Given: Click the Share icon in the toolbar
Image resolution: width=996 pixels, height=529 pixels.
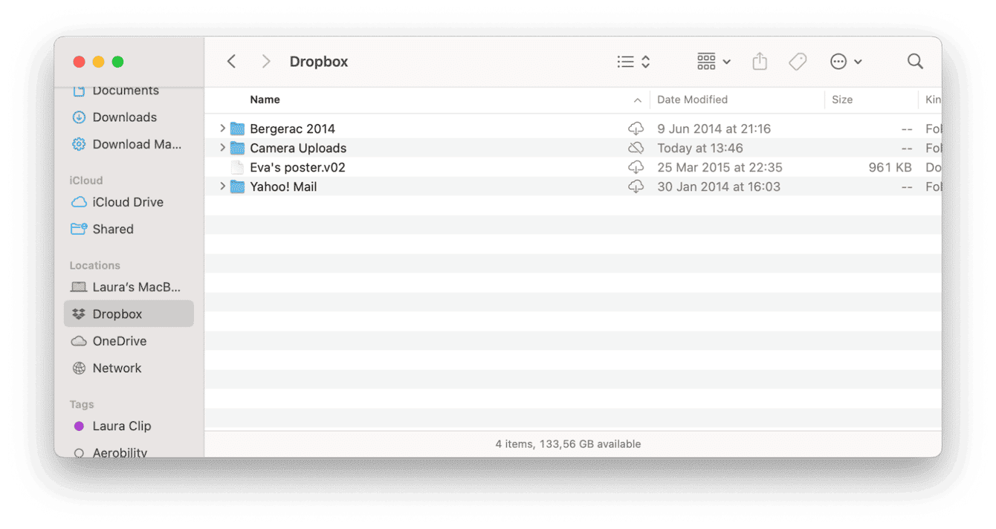Looking at the screenshot, I should [760, 62].
